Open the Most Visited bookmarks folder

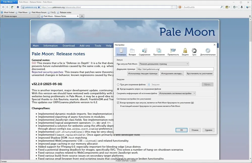pyautogui.click(x=8, y=12)
